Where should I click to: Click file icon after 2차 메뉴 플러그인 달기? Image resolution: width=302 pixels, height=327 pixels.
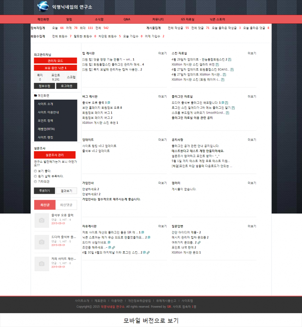(x=233, y=108)
